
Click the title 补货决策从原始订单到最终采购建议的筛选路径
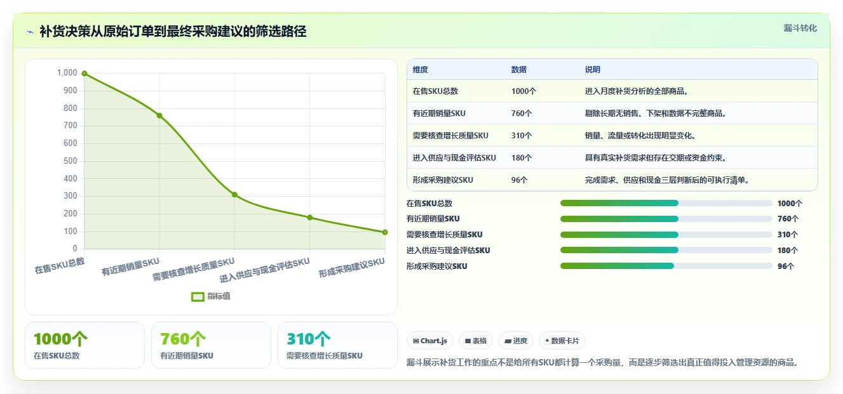[173, 31]
